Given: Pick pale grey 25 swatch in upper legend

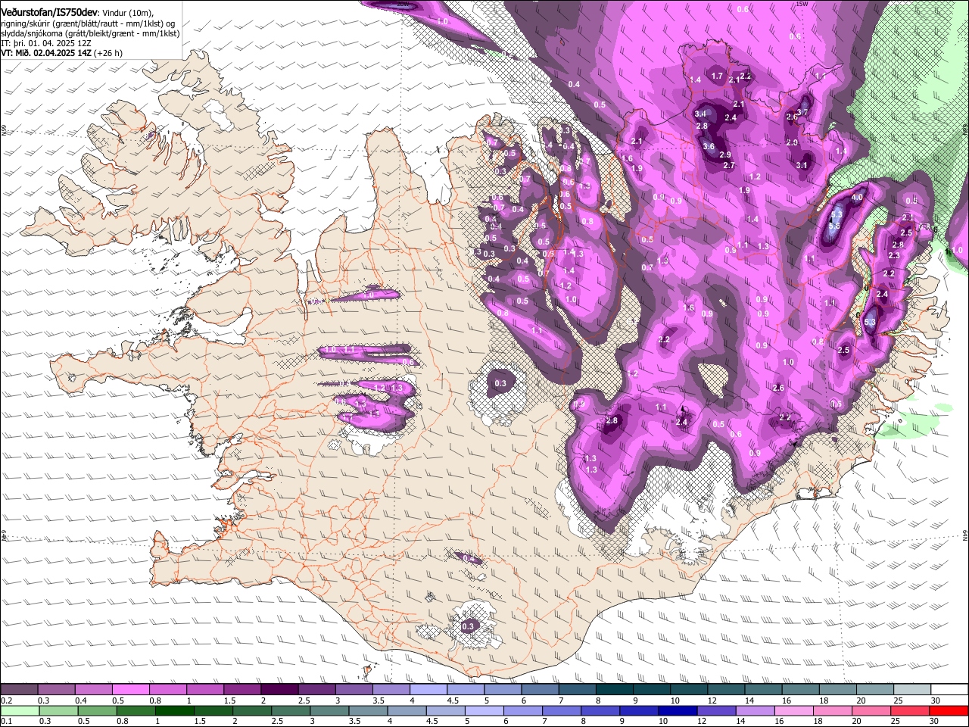Looking at the screenshot, I should [x=912, y=690].
